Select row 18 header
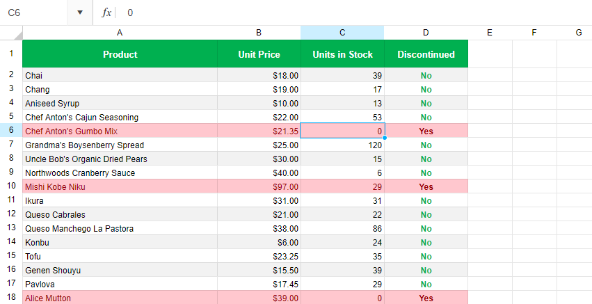Screen dimensions: 592x304 click(x=11, y=297)
